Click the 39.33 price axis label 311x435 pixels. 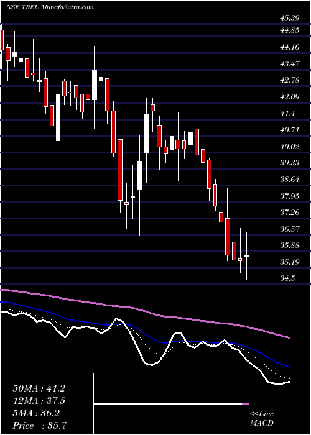tap(290, 163)
